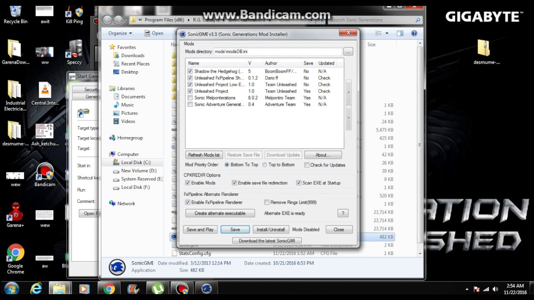Toggle the Explorer preview pane icon

click(x=400, y=33)
